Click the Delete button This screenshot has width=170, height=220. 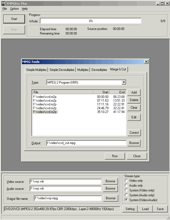click(134, 100)
